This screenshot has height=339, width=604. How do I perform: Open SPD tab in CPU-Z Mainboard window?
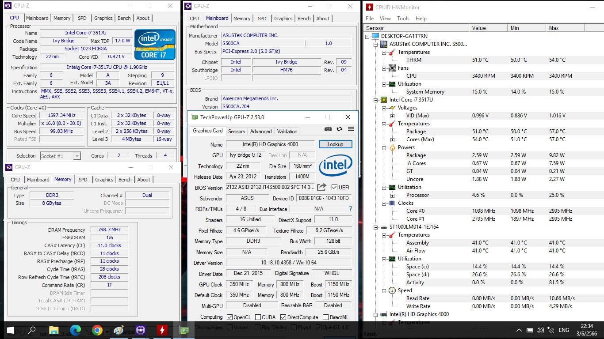(262, 19)
